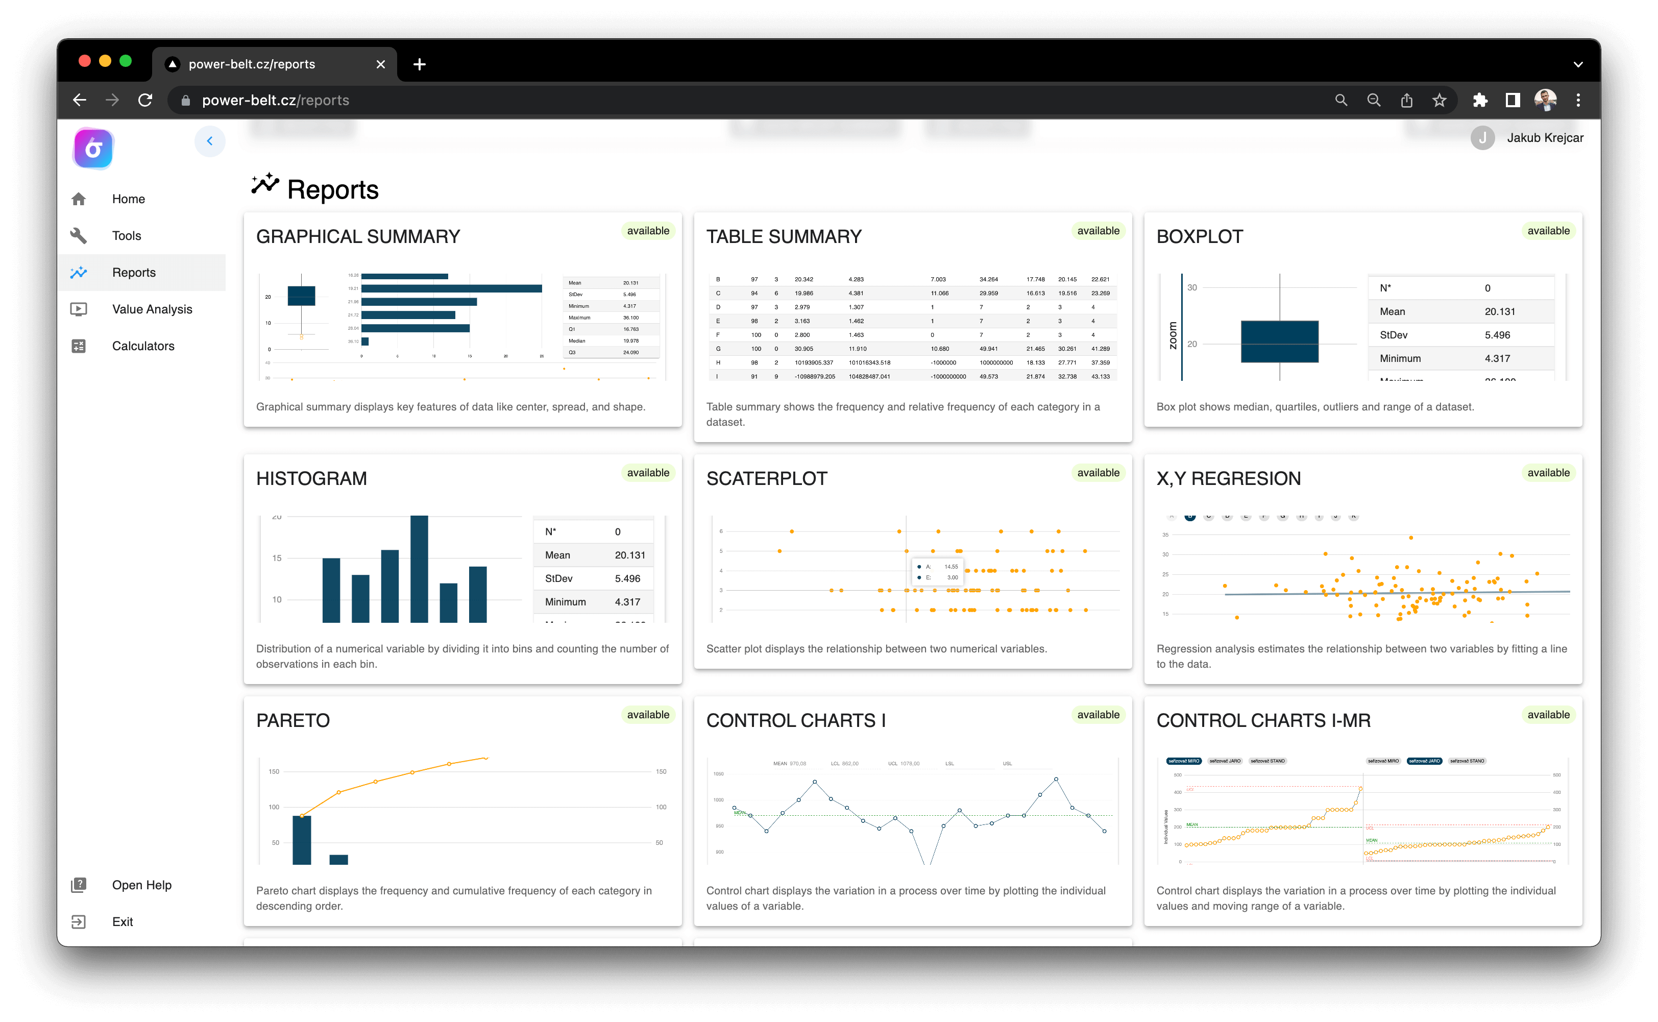Open the Value Analysis menu item
Screen dimensions: 1658x1022
tap(141, 309)
